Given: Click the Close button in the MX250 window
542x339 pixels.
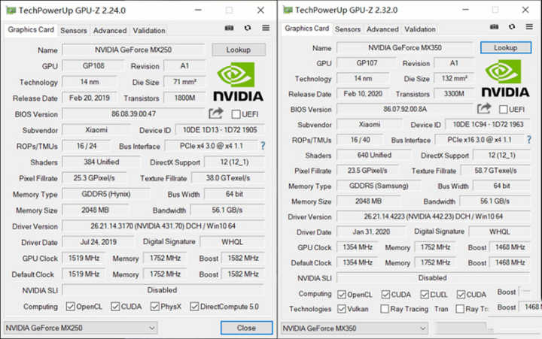Looking at the screenshot, I should 246,328.
